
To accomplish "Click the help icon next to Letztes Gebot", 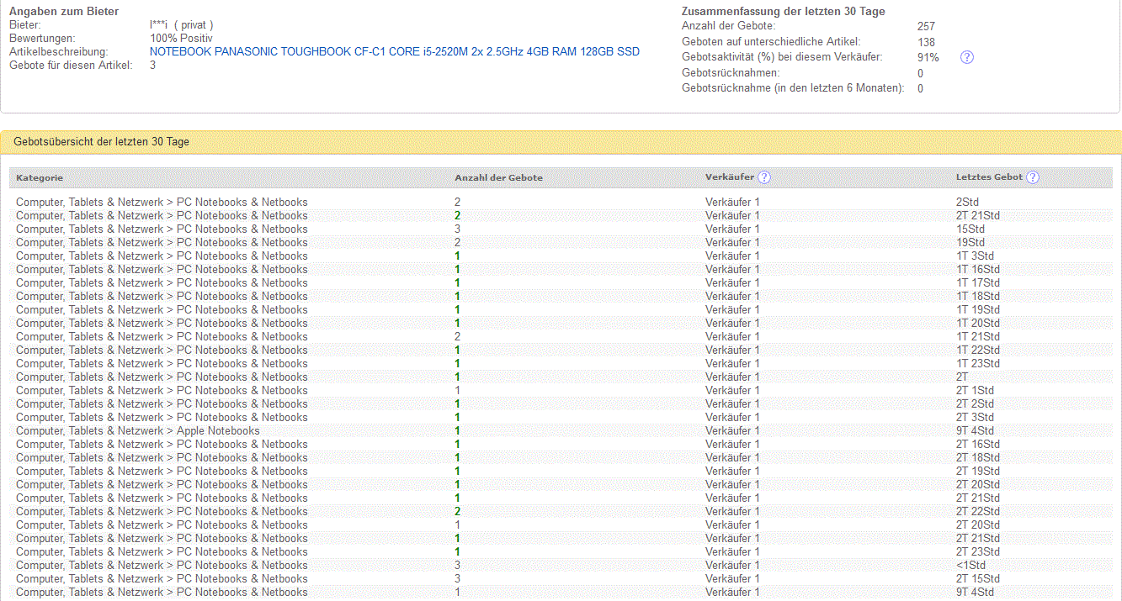I will [1033, 177].
